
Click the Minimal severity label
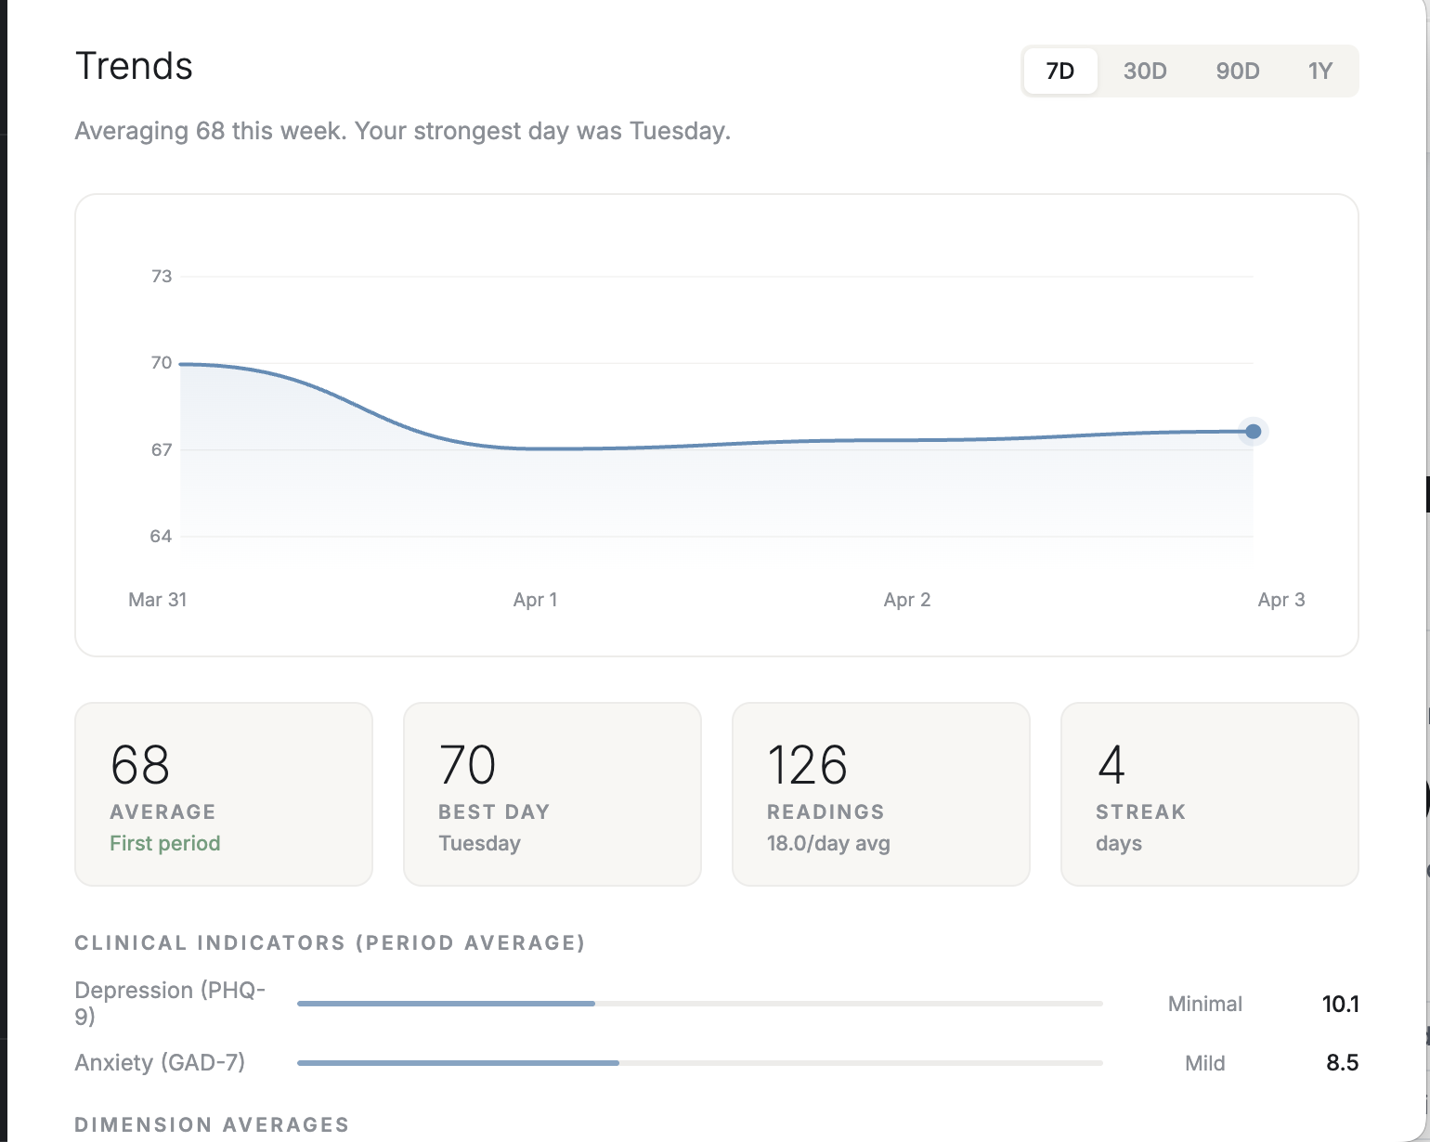[x=1204, y=1004]
